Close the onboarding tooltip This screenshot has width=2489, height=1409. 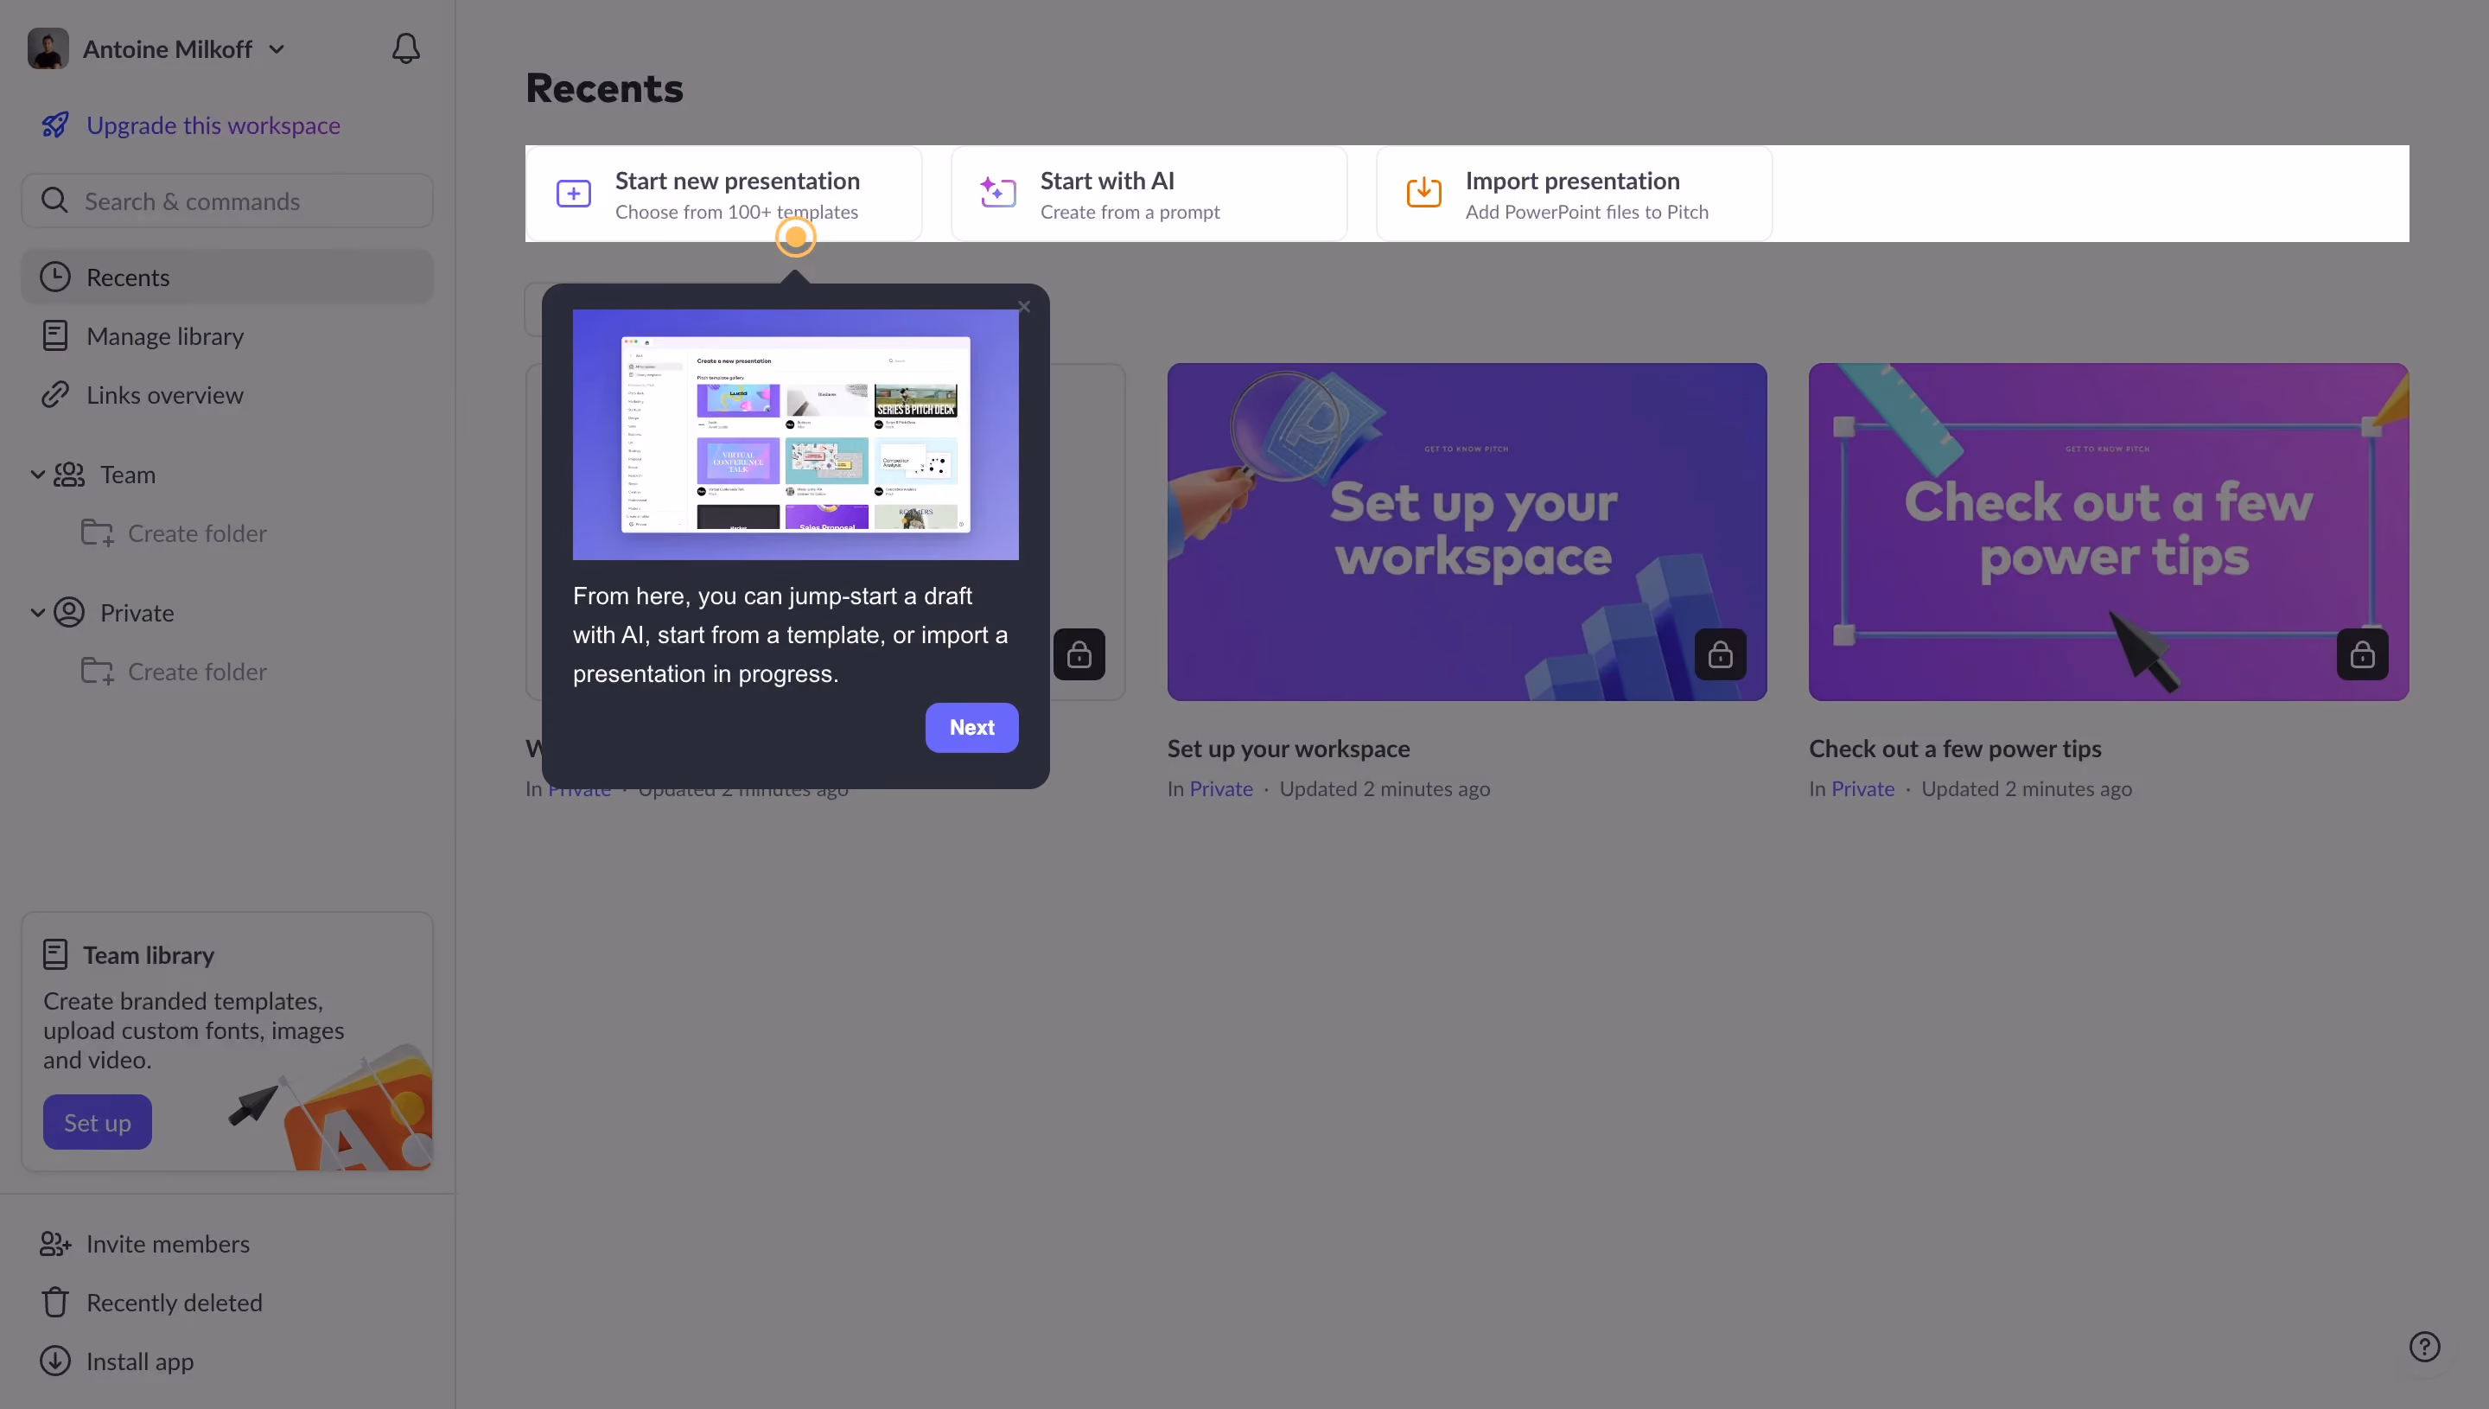point(1024,307)
